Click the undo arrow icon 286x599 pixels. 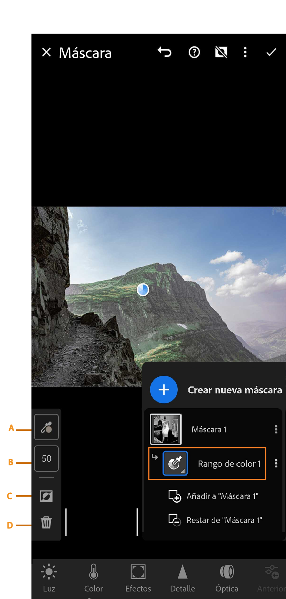click(x=164, y=52)
